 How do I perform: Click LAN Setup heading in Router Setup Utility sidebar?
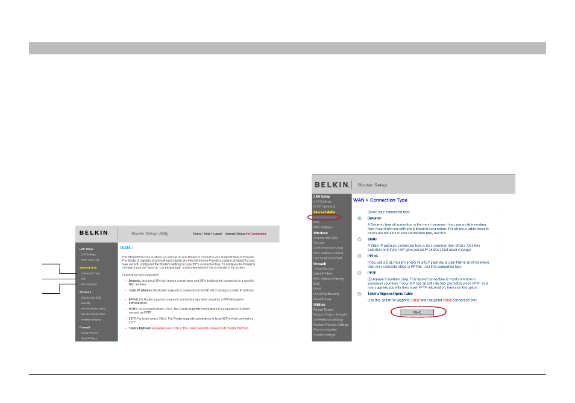(86, 249)
